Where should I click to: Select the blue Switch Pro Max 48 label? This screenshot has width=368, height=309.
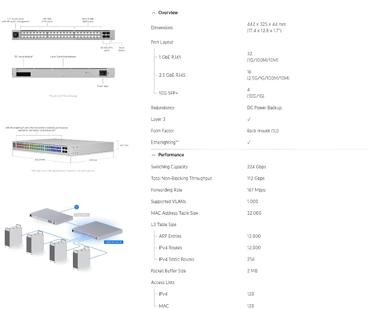point(114,242)
